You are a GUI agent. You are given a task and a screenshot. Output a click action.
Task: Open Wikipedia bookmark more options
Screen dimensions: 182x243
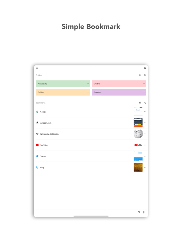tap(145, 134)
